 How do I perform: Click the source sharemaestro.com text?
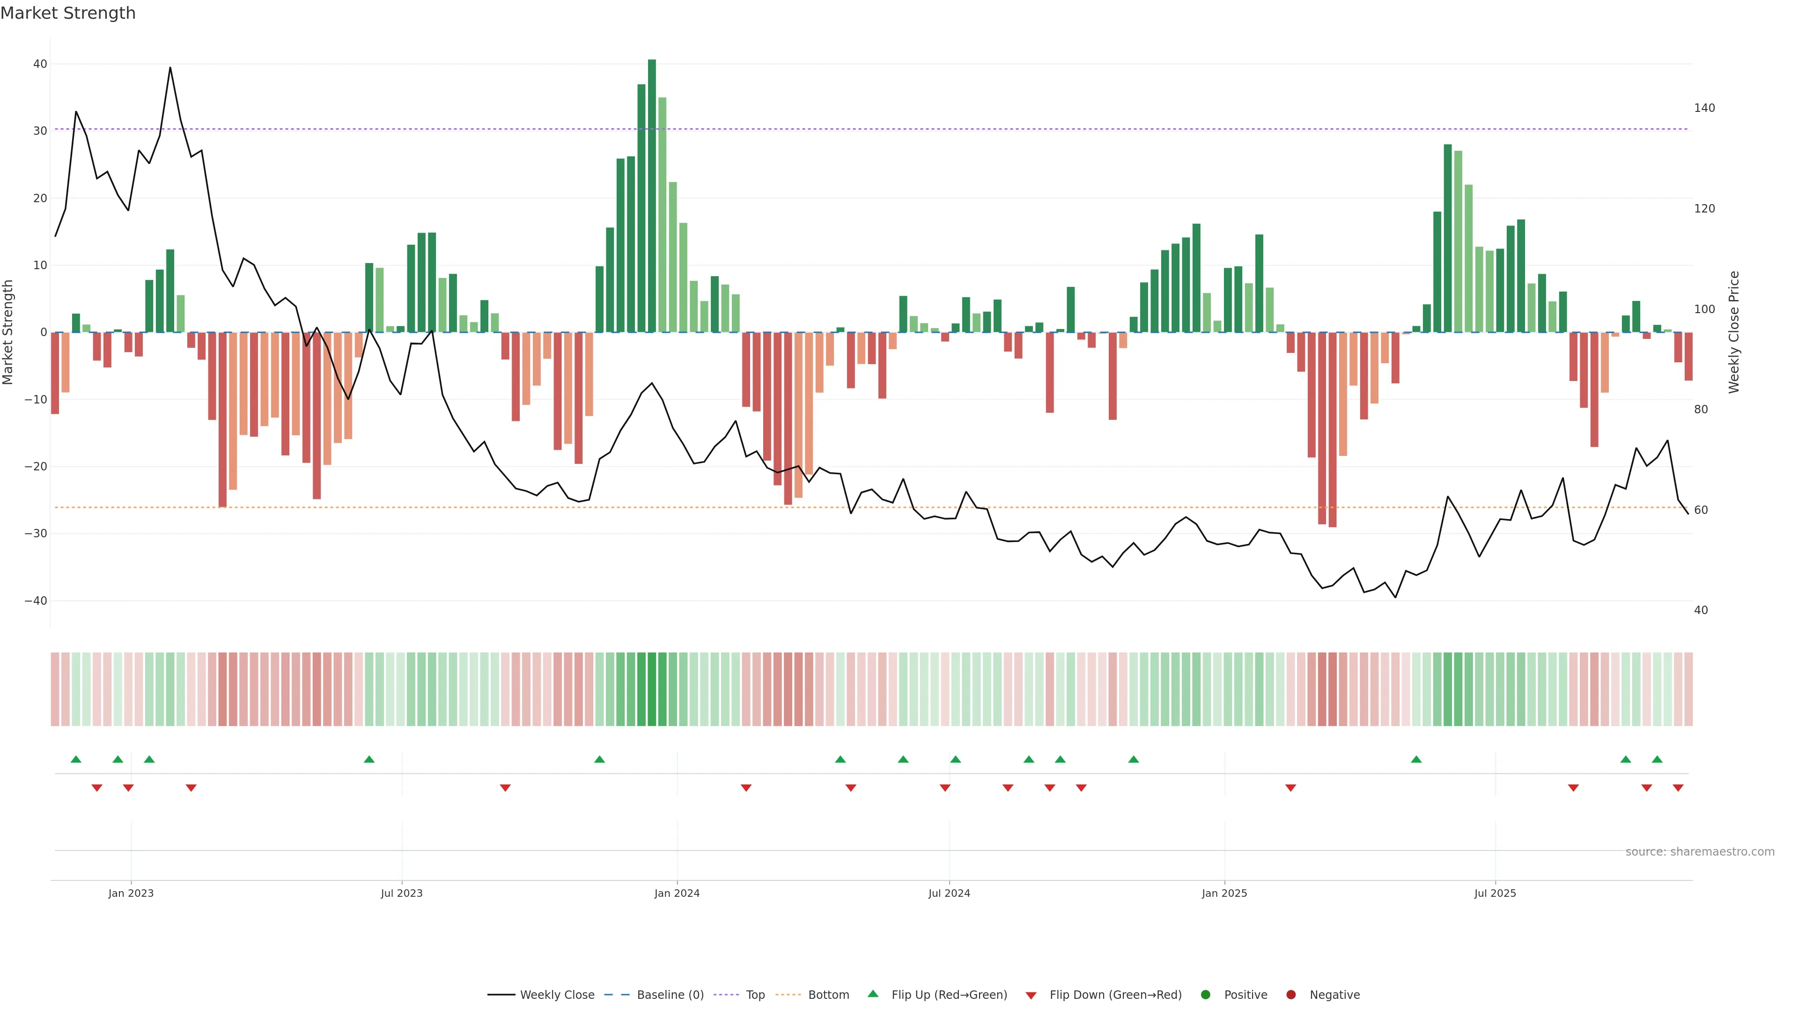(1700, 851)
